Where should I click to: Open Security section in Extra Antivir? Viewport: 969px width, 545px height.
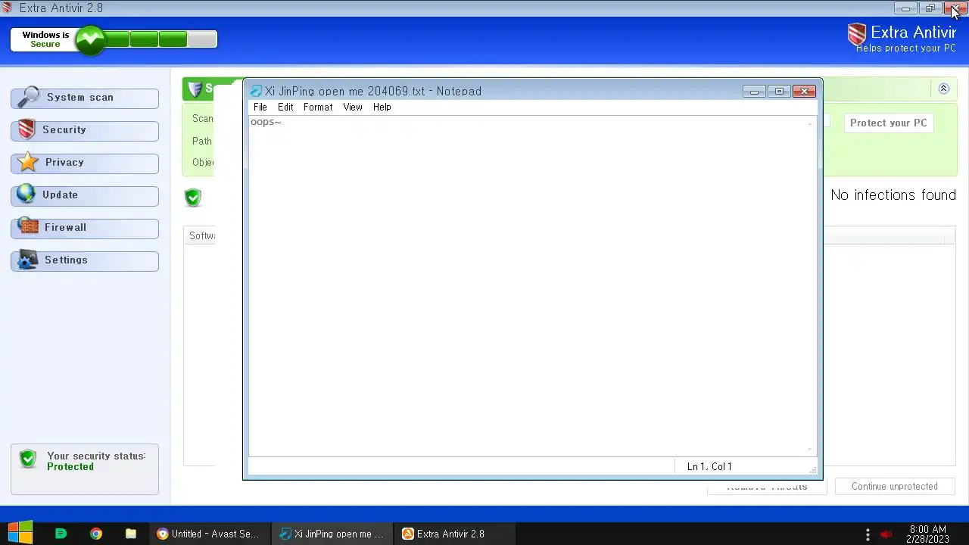tap(85, 130)
